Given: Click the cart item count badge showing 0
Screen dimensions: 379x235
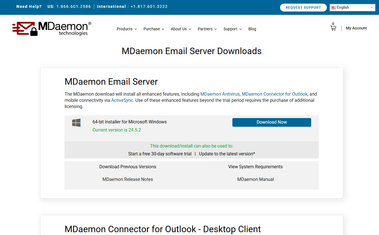Looking at the screenshot, I should point(333,24).
